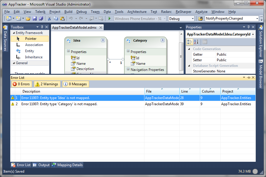The height and width of the screenshot is (177, 266).
Task: Click the Paste clipboard icon
Action: click(x=62, y=18)
